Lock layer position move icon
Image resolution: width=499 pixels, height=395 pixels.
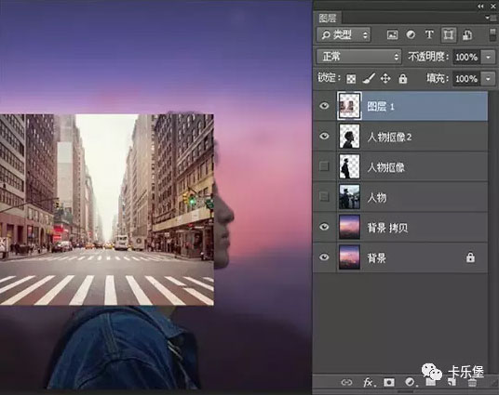coord(385,78)
